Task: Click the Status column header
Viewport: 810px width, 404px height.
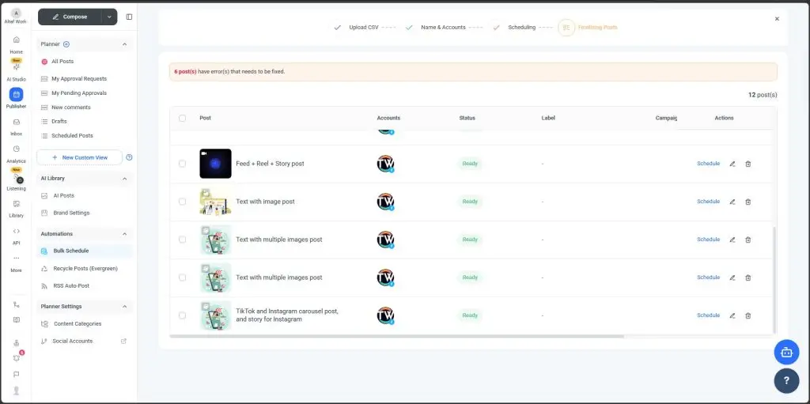Action: [x=467, y=119]
